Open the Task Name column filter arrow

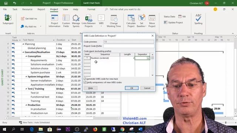54,40
